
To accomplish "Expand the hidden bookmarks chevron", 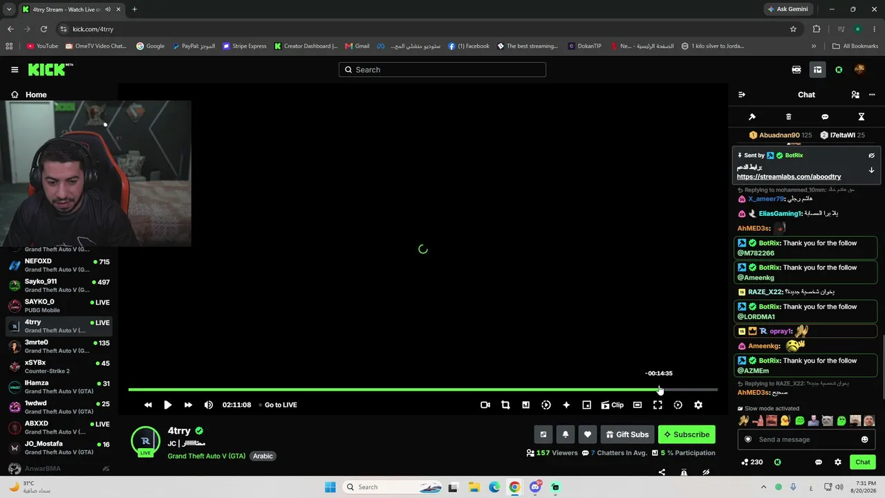I will click(814, 46).
